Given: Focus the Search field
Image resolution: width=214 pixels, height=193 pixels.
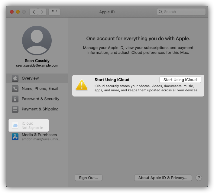Looking at the screenshot, I should click(181, 12).
